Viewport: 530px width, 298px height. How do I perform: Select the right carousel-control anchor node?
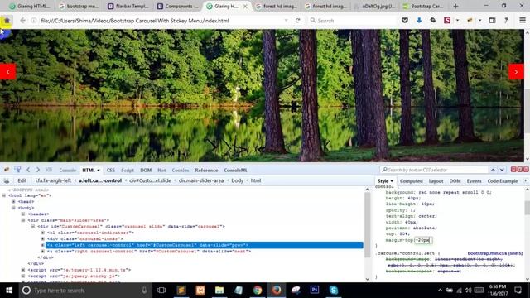click(x=149, y=252)
